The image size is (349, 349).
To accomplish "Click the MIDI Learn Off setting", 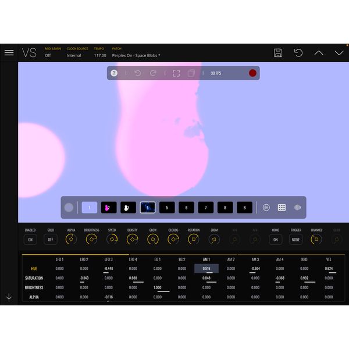I will pos(48,55).
